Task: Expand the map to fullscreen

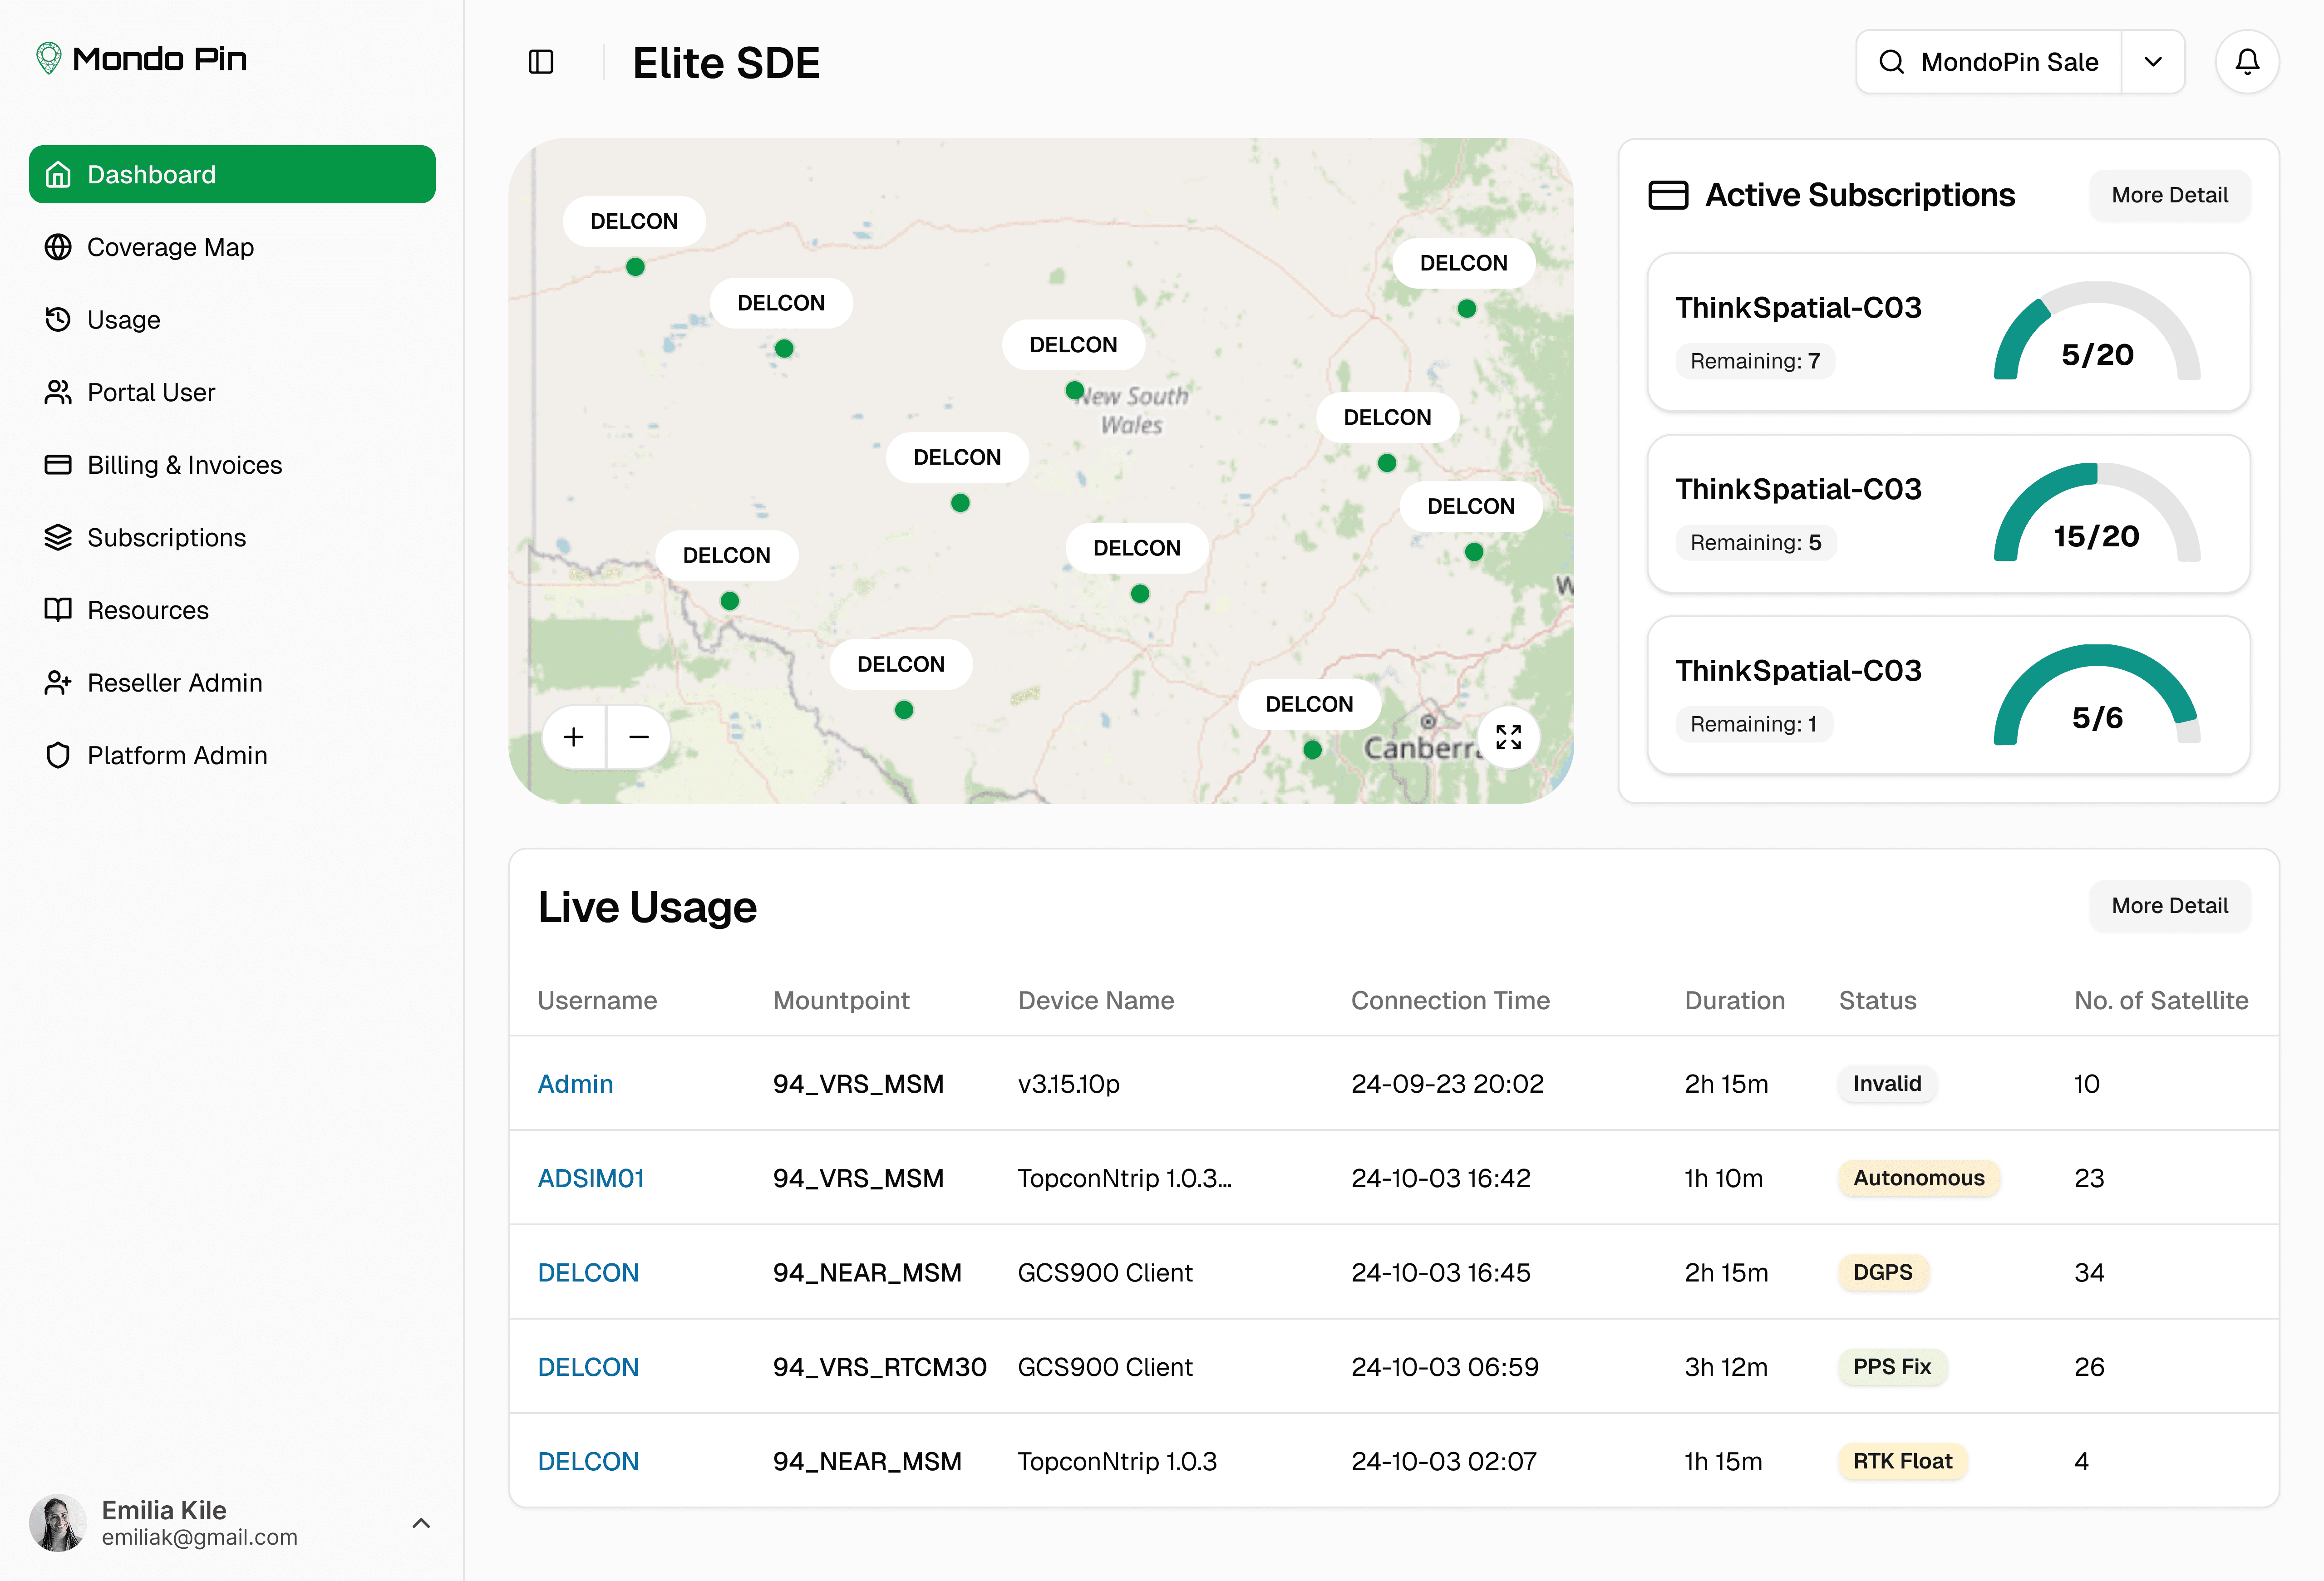Action: (x=1508, y=737)
